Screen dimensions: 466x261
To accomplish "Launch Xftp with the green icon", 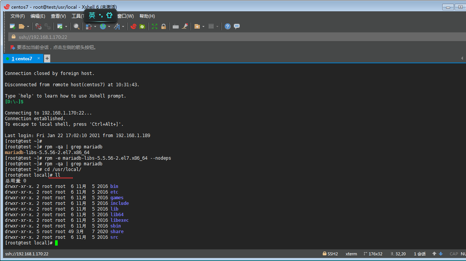I will coord(142,26).
